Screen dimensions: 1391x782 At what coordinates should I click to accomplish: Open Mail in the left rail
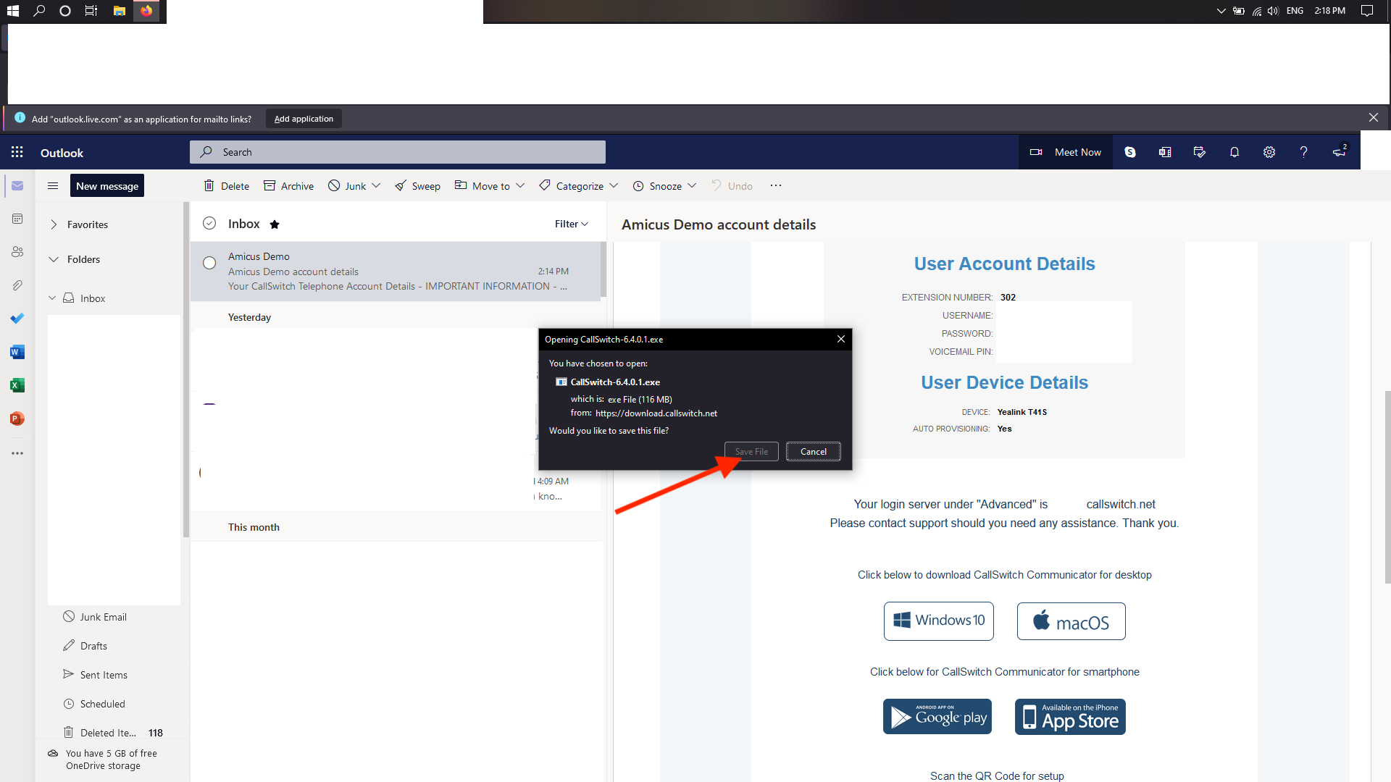(17, 186)
